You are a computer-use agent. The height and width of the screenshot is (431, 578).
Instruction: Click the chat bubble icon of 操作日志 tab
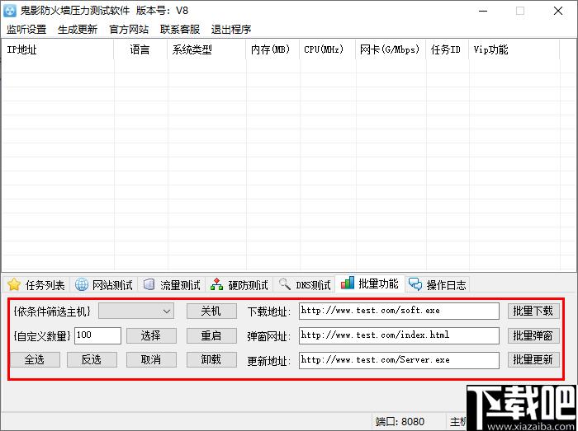point(415,284)
